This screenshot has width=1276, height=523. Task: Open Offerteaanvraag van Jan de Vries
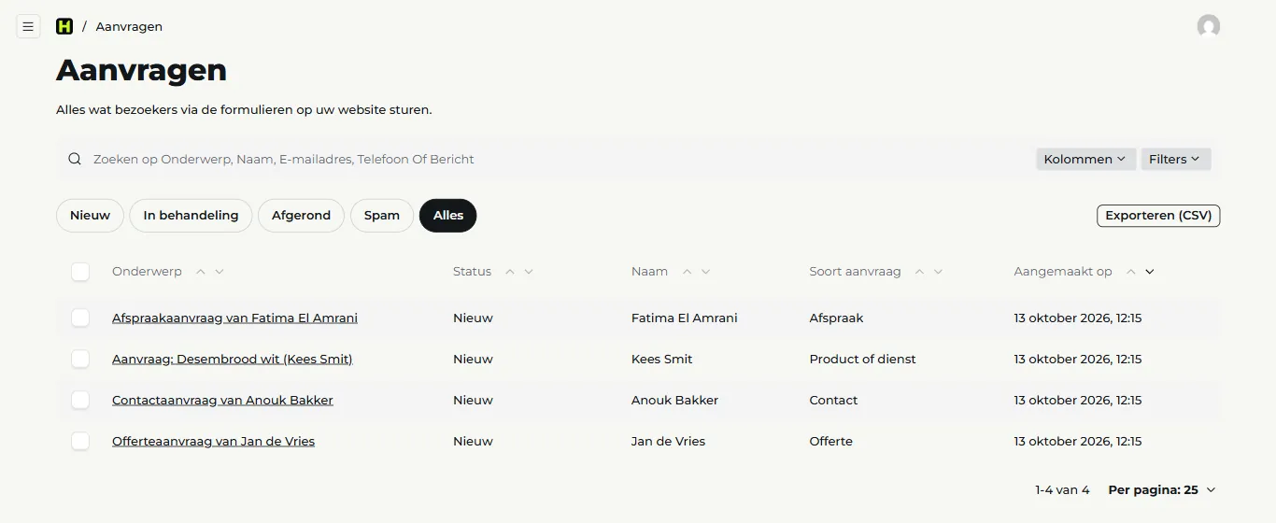[x=213, y=441]
